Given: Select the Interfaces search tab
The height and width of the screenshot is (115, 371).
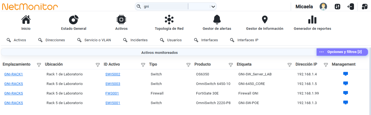Looking at the screenshot, I should click(206, 40).
